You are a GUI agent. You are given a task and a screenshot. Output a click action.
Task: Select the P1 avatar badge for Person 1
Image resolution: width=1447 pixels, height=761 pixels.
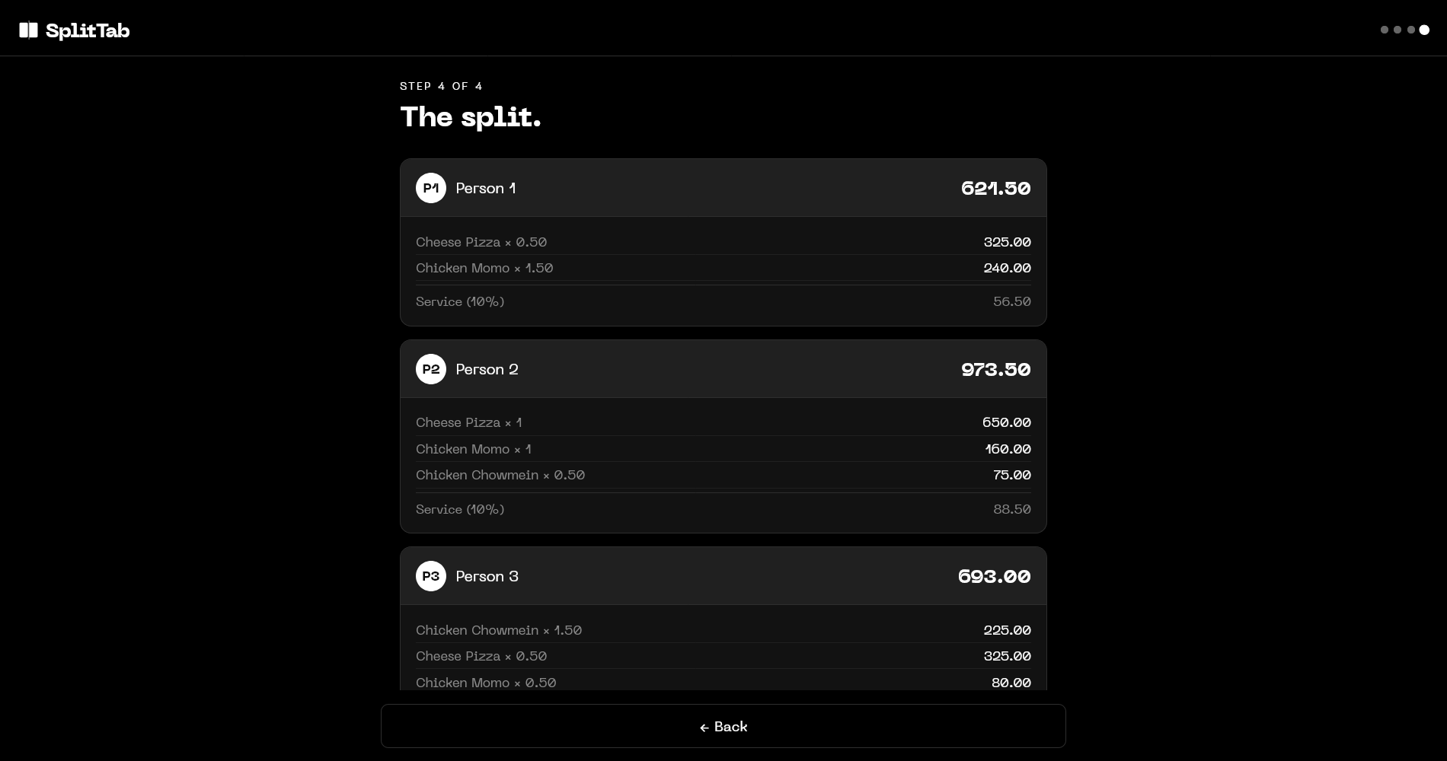pyautogui.click(x=431, y=188)
